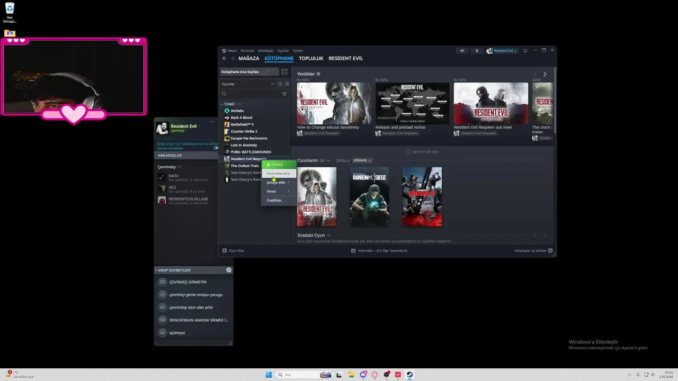678x381 pixels.
Task: Open the downloads status icon
Action: point(353,251)
